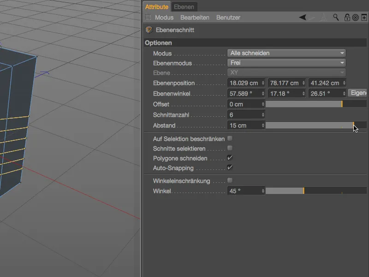Open the Benutzer menu
The image size is (369, 277).
click(x=228, y=18)
